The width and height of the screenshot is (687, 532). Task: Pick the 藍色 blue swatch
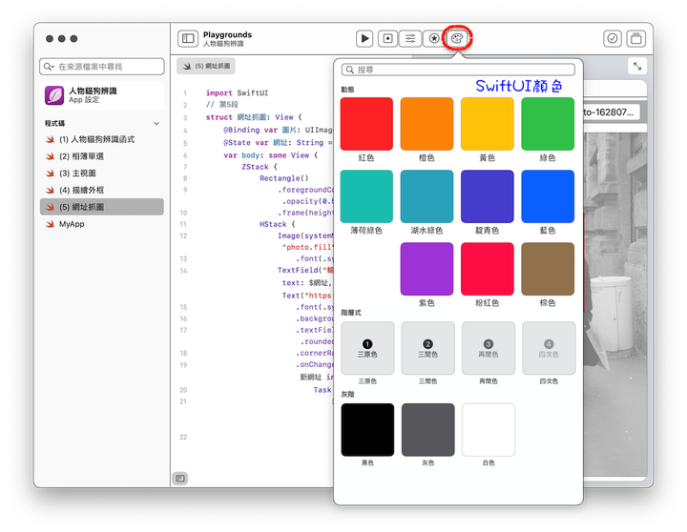(548, 196)
